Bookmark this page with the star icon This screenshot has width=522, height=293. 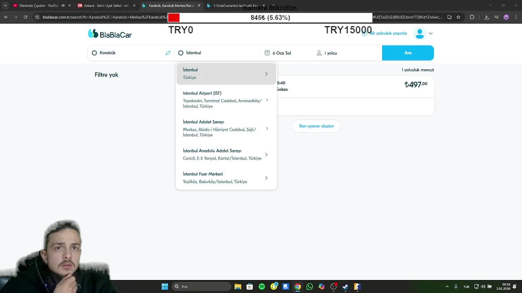click(458, 17)
